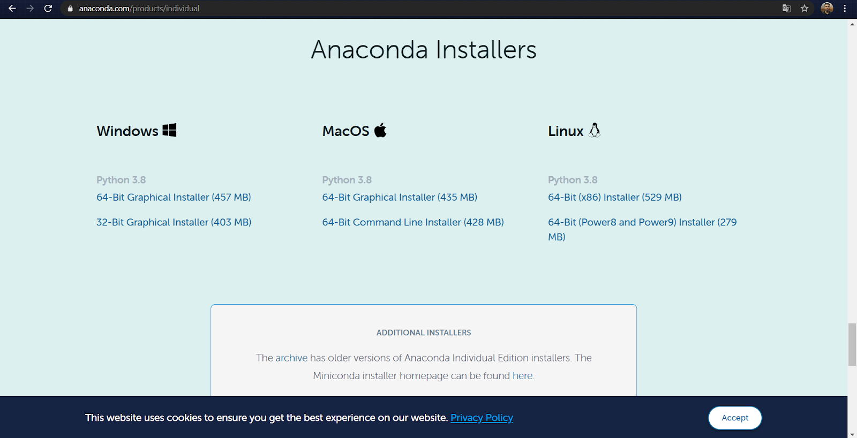Click the 'Linux' heading text
The height and width of the screenshot is (438, 857).
point(566,131)
